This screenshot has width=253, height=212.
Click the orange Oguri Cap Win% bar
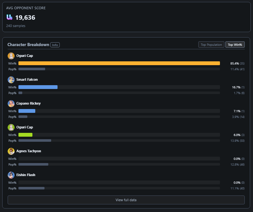click(x=119, y=63)
